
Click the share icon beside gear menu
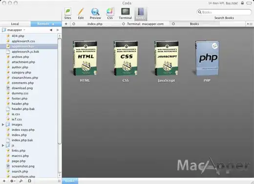click(21, 181)
